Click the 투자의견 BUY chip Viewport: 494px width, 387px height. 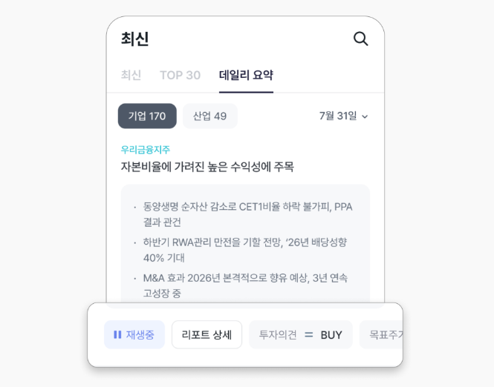[301, 334]
